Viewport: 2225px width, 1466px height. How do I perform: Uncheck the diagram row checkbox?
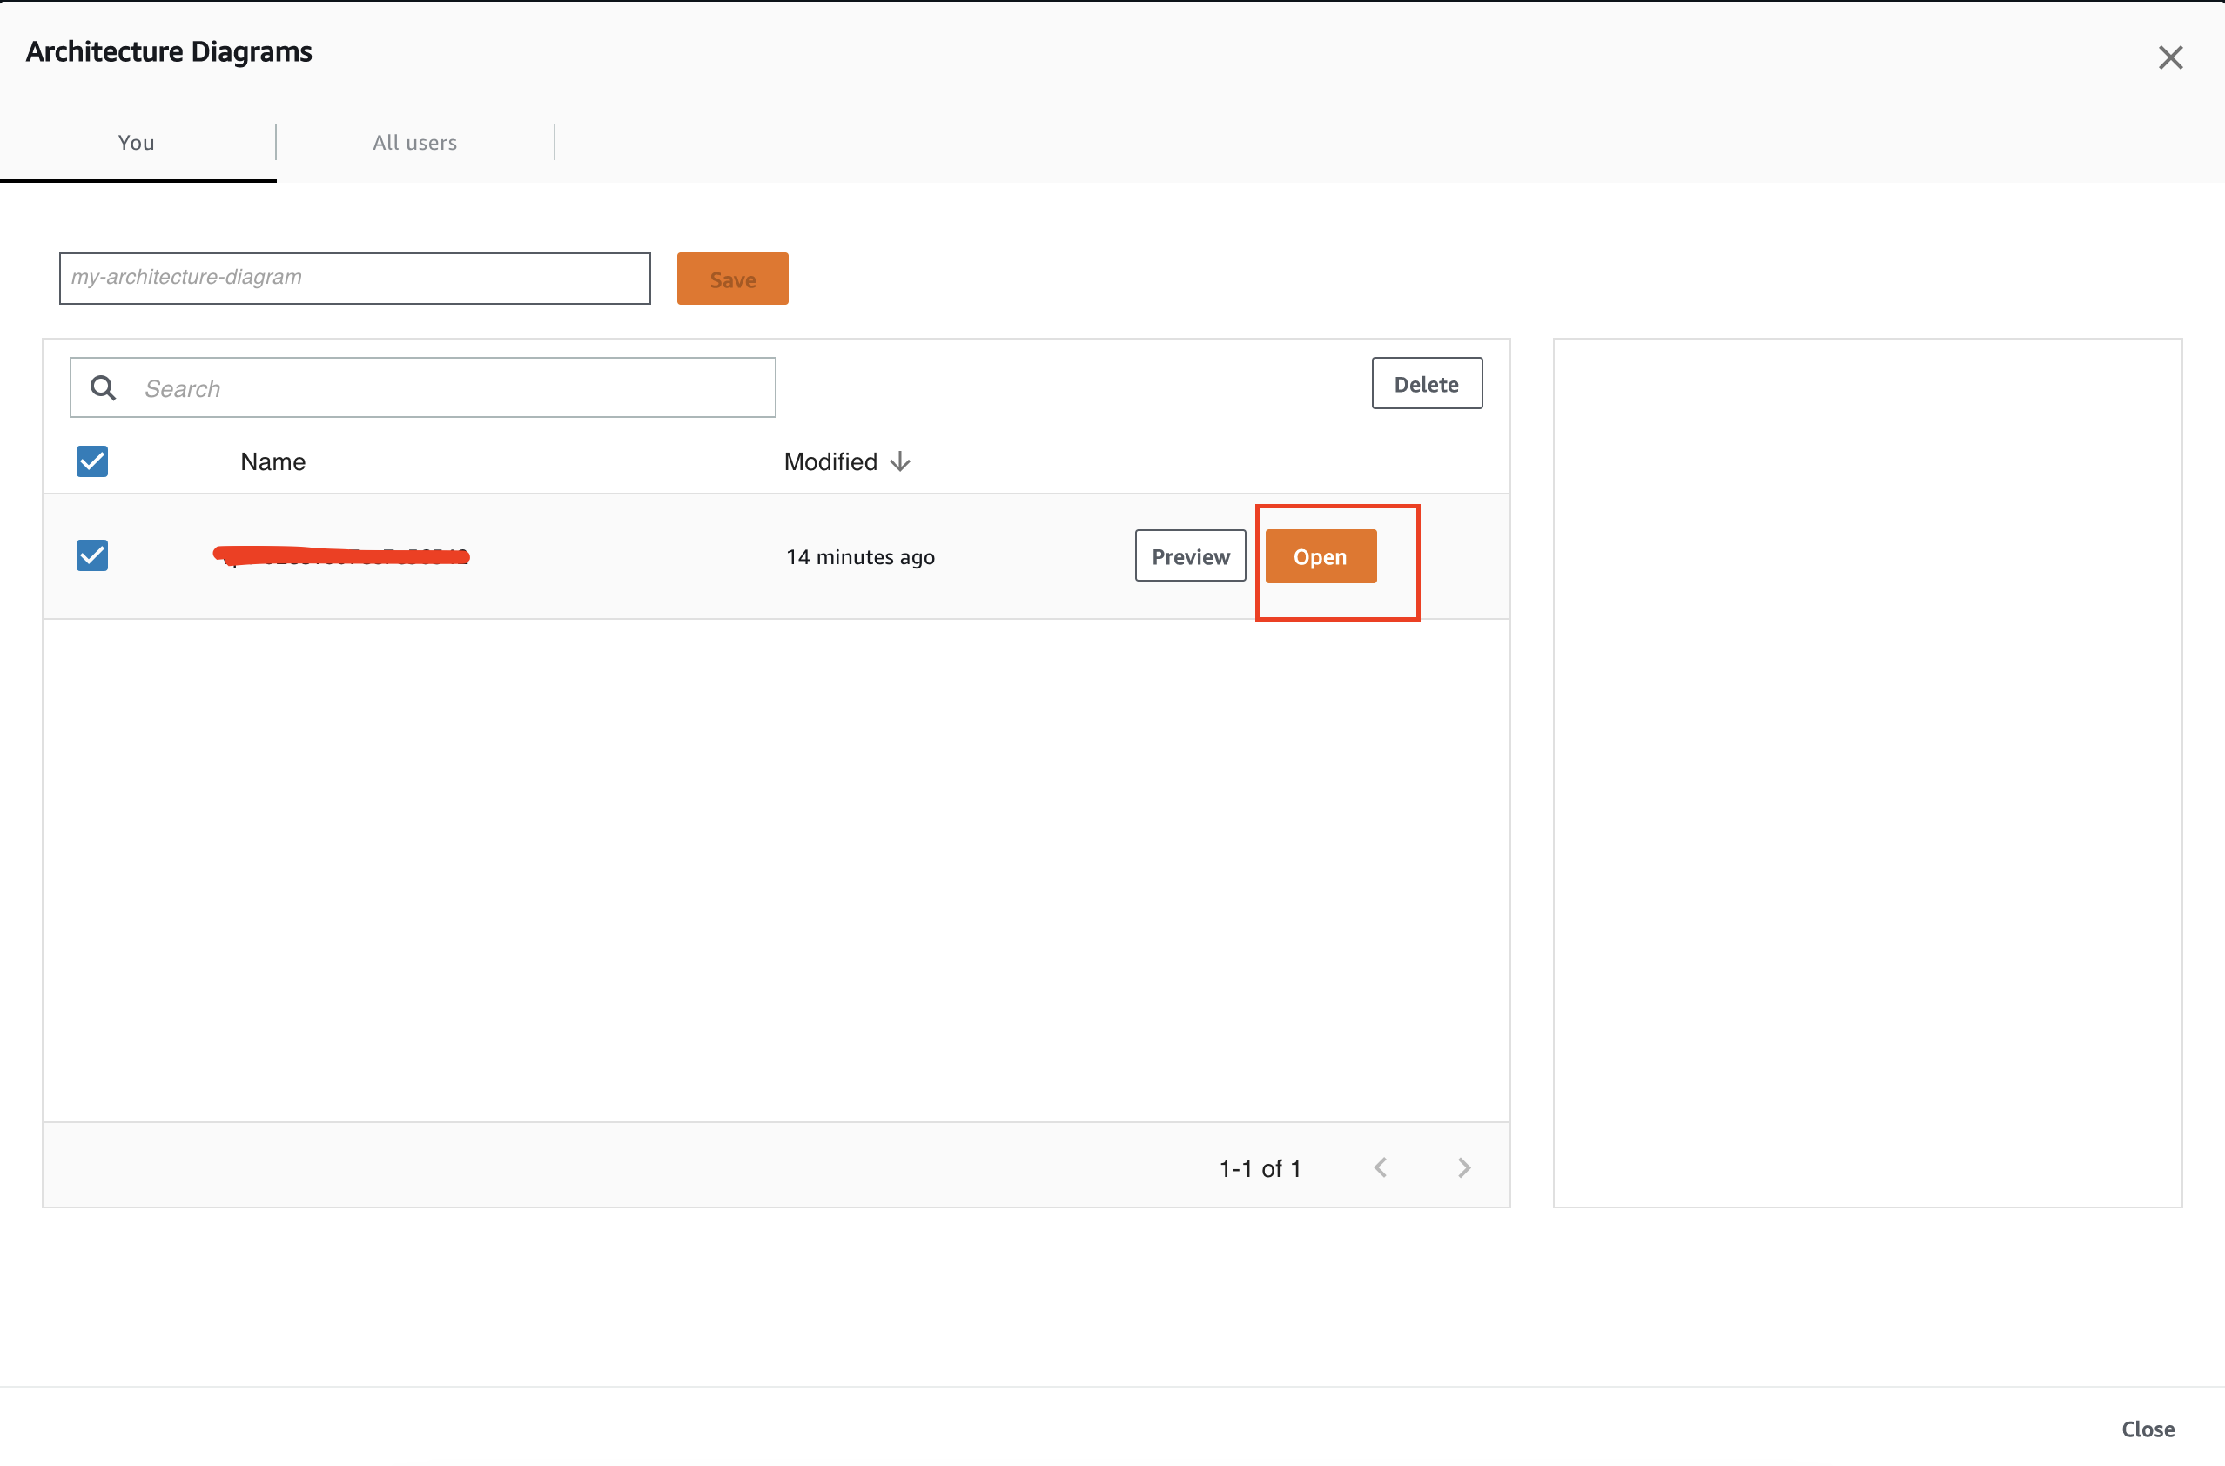point(91,555)
